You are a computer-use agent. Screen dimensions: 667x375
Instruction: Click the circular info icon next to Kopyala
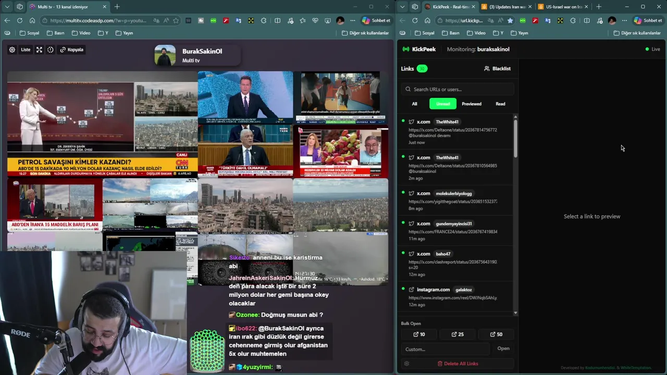point(51,49)
